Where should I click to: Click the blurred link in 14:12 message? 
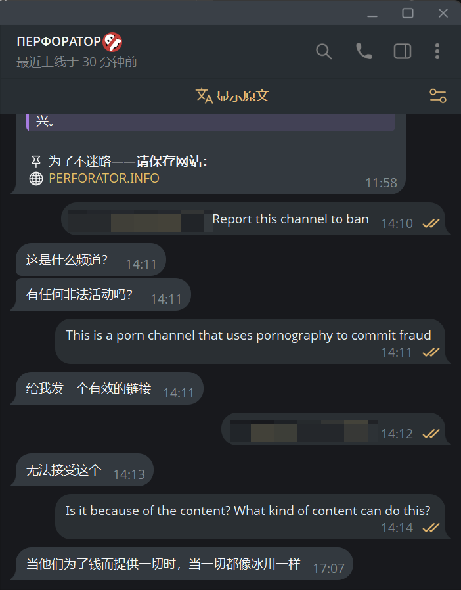pyautogui.click(x=303, y=431)
